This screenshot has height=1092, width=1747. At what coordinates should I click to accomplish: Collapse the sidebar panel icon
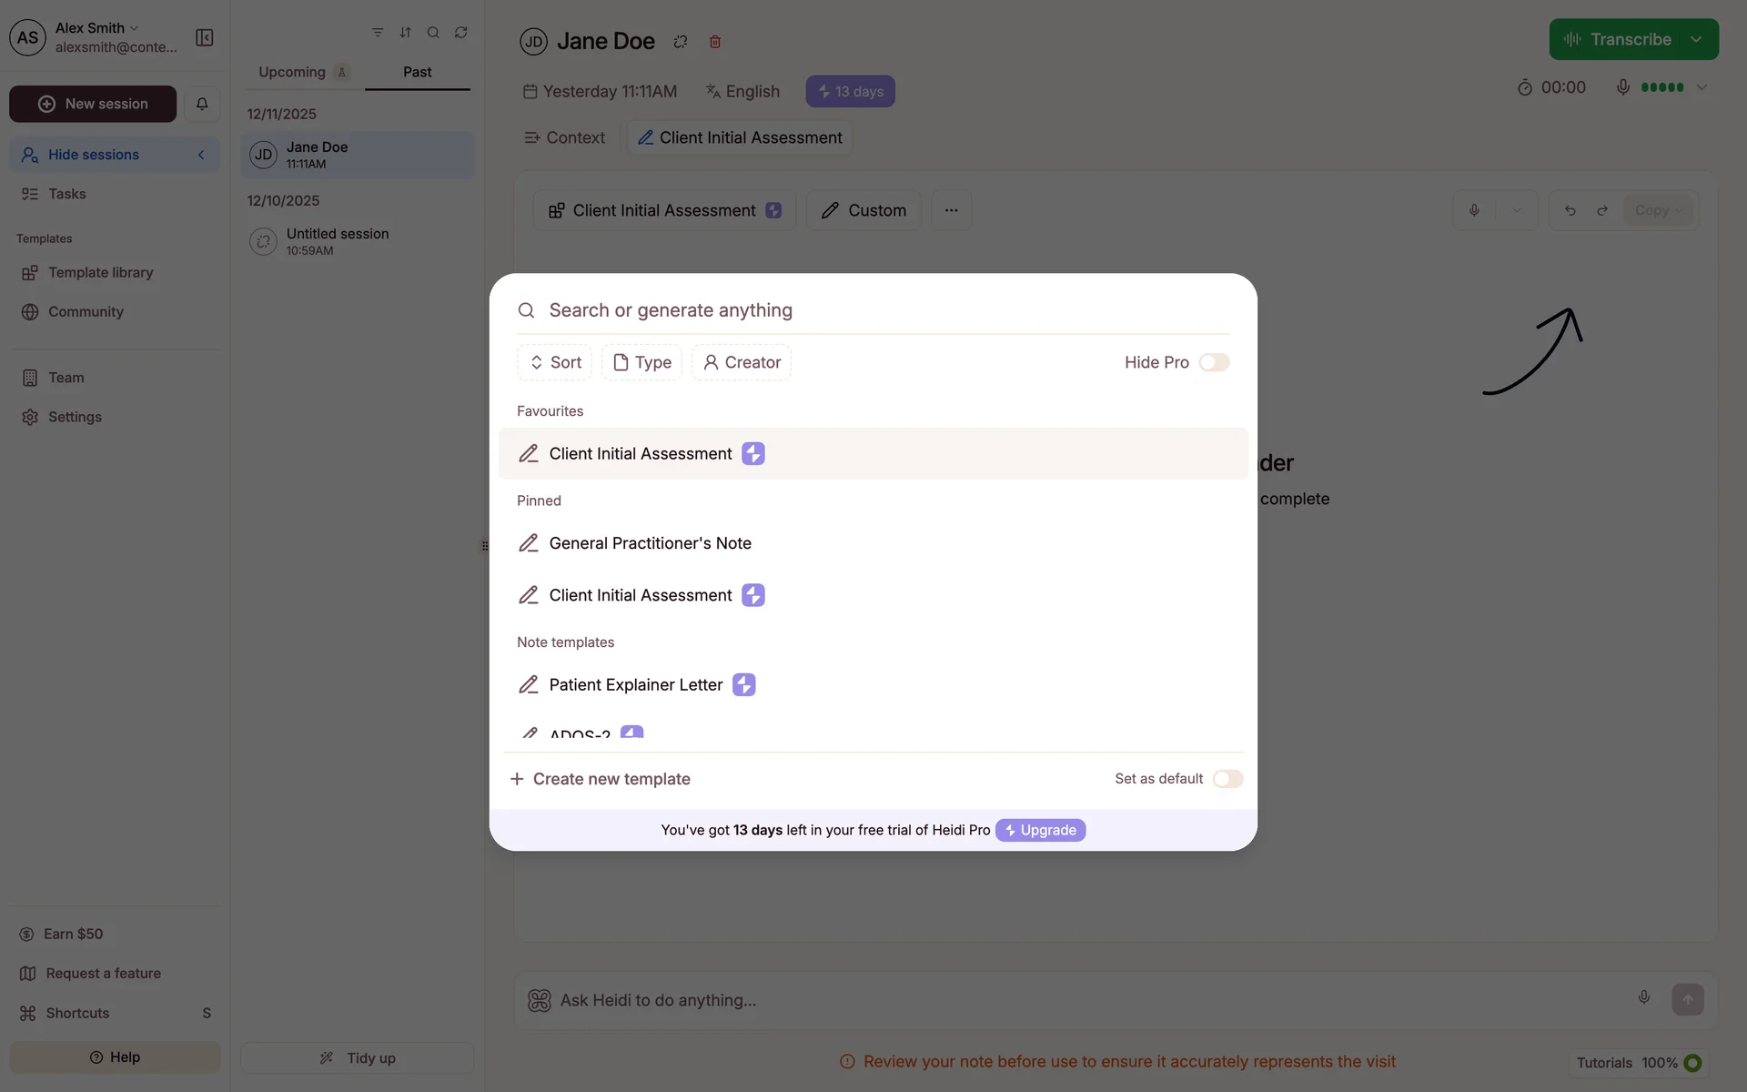(205, 37)
